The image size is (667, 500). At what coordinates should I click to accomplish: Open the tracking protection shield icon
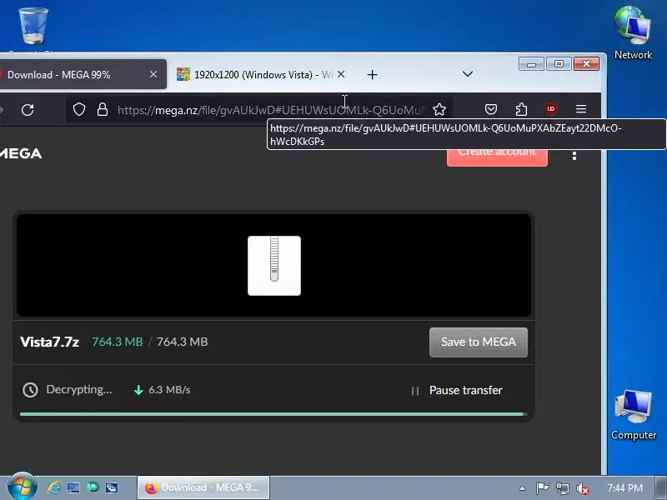tap(79, 110)
